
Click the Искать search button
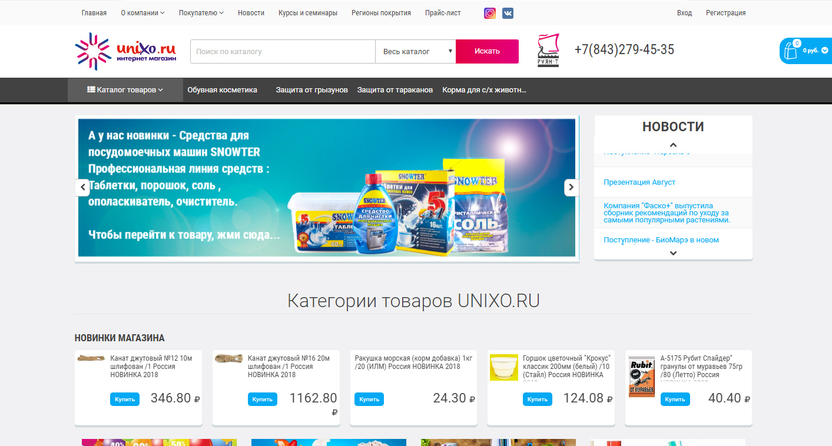tap(487, 51)
